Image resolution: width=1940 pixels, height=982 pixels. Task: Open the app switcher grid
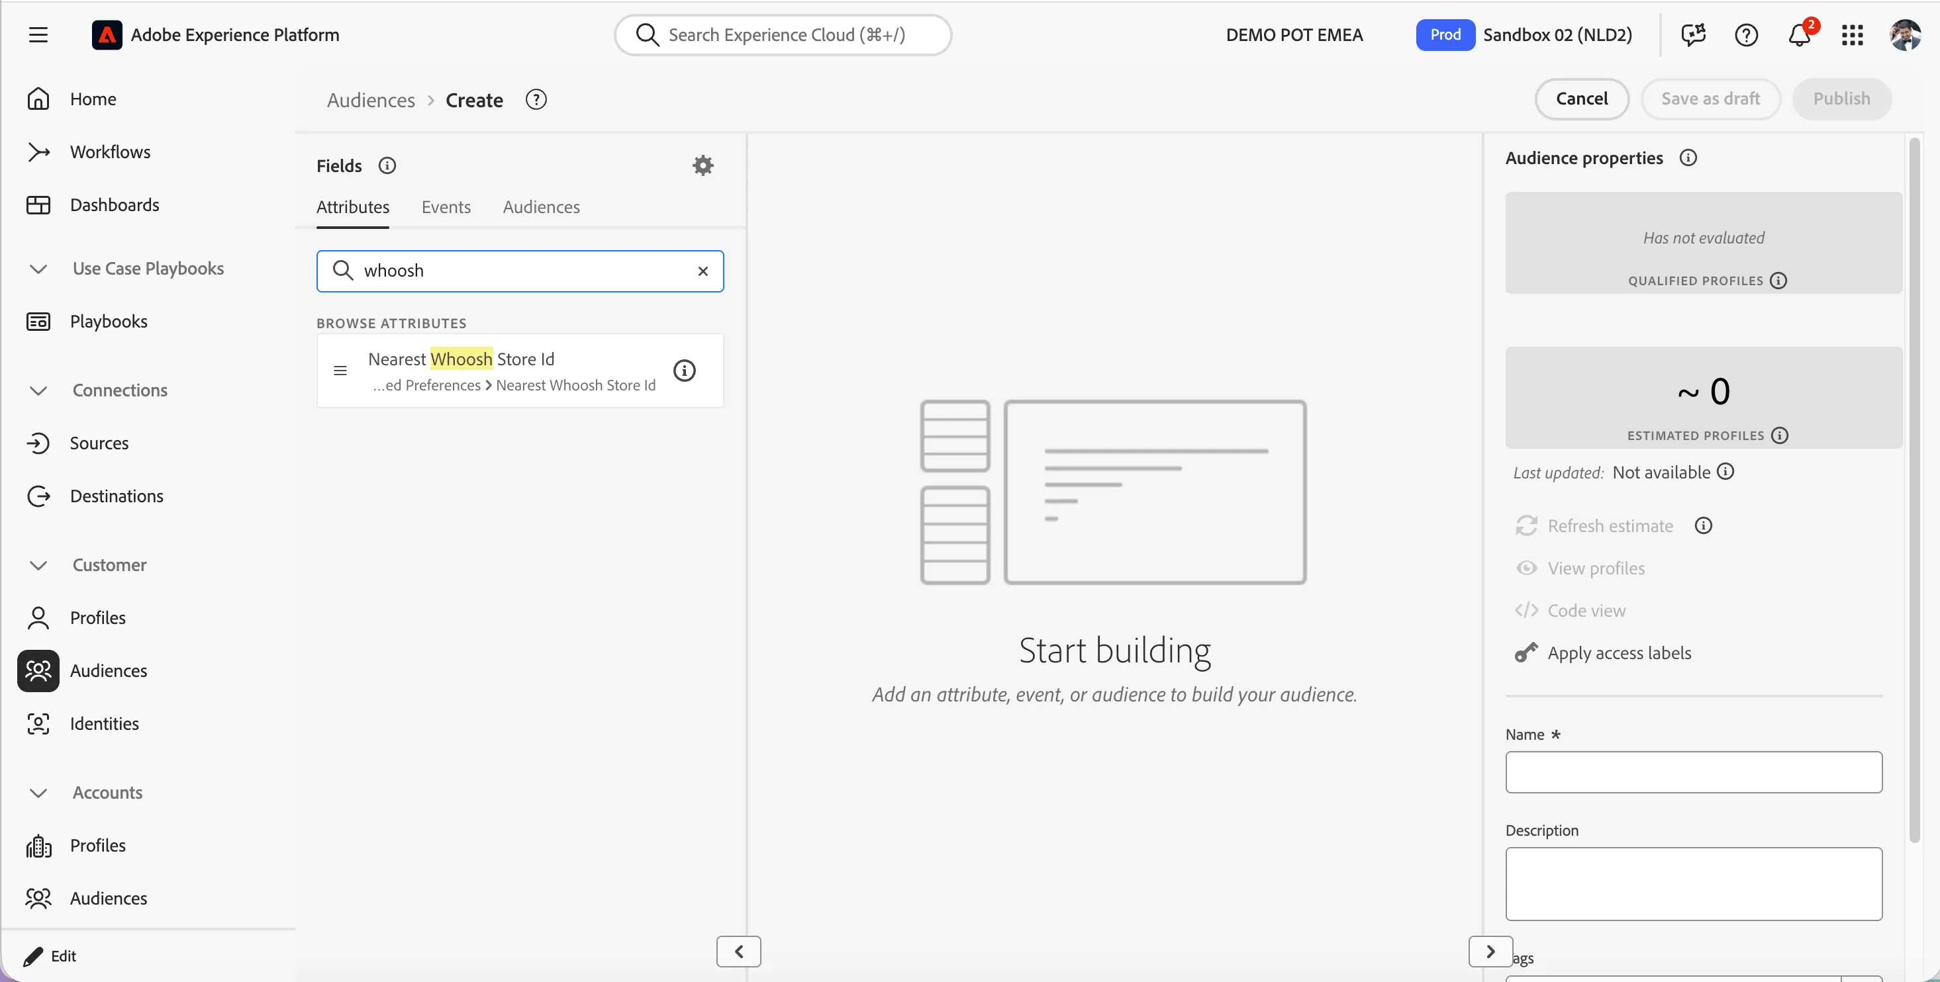pyautogui.click(x=1852, y=34)
